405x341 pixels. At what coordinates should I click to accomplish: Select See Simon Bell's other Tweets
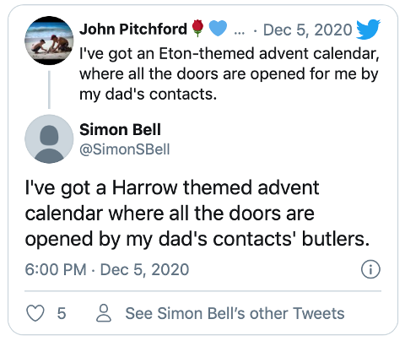tap(235, 313)
